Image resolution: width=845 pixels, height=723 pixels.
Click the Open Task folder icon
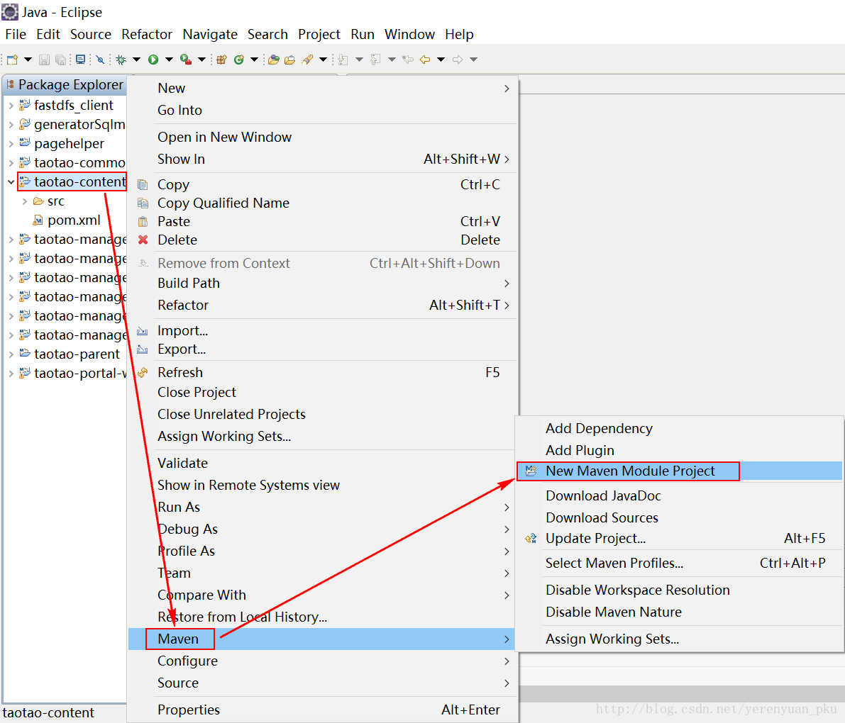(x=290, y=60)
